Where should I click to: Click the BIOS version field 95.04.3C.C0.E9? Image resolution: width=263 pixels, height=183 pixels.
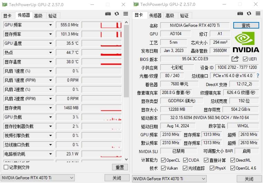(x=195, y=59)
